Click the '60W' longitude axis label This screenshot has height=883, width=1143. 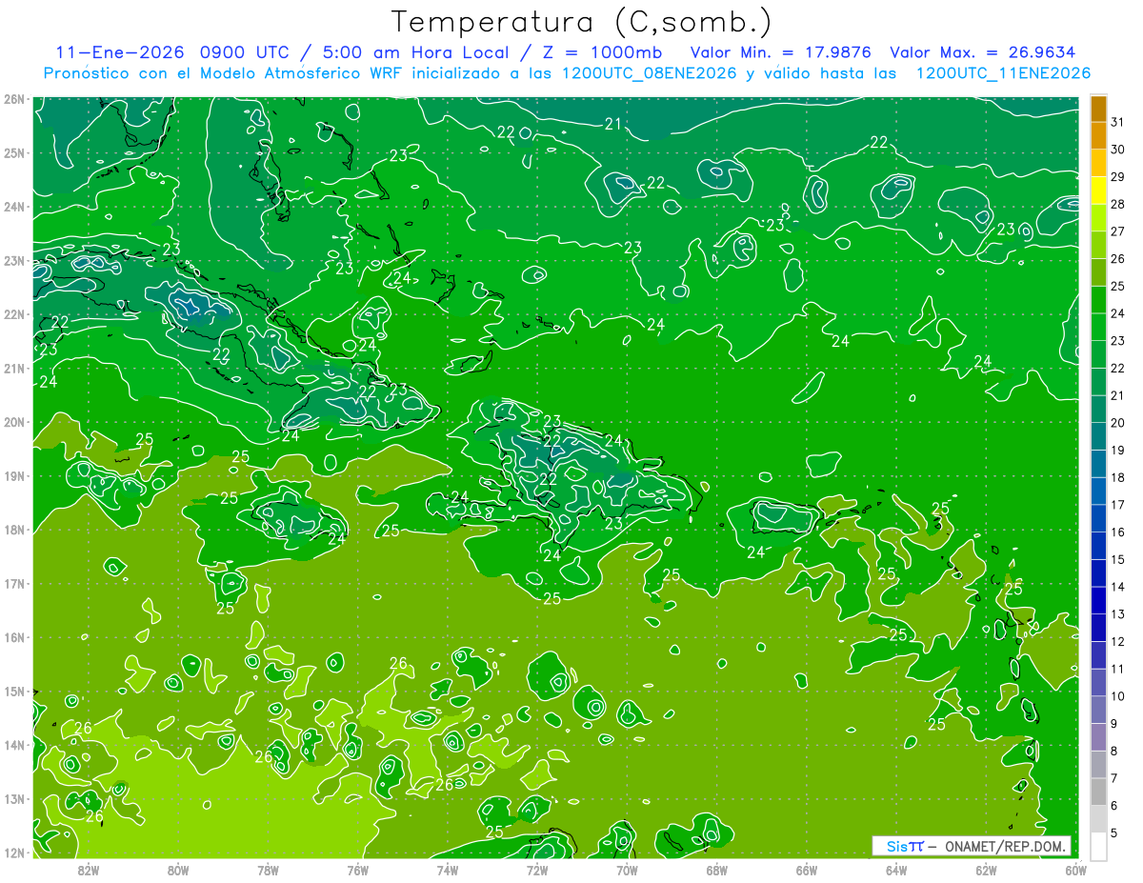(x=1075, y=870)
